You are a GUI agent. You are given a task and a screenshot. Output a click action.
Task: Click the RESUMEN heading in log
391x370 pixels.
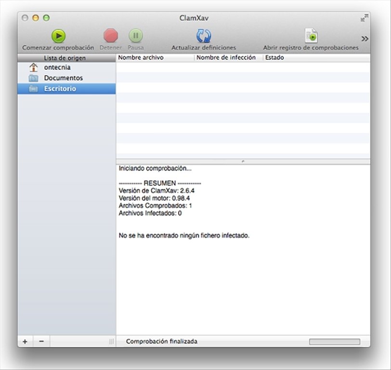(160, 183)
